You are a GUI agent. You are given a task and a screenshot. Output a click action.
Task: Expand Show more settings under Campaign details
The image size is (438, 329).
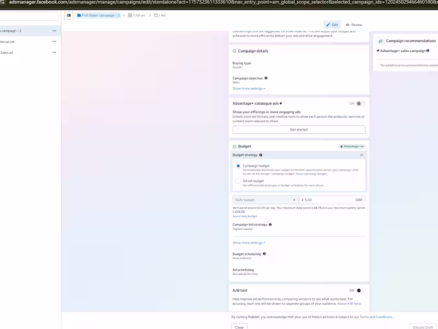249,89
